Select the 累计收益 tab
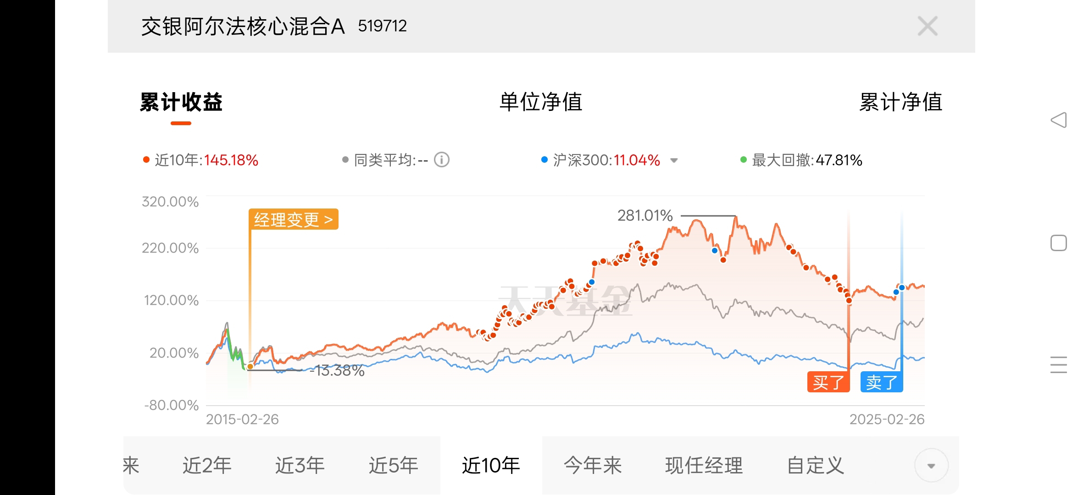This screenshot has width=1089, height=495. (x=181, y=102)
